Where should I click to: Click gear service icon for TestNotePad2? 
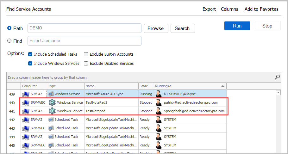point(52,102)
